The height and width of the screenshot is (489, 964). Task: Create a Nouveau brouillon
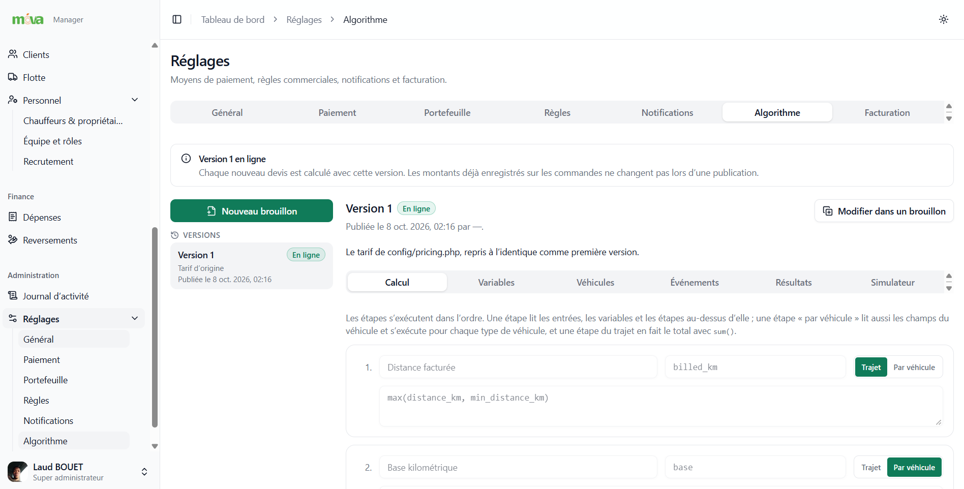[252, 210]
